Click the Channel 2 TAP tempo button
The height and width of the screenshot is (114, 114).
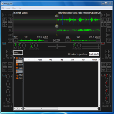click(x=68, y=40)
